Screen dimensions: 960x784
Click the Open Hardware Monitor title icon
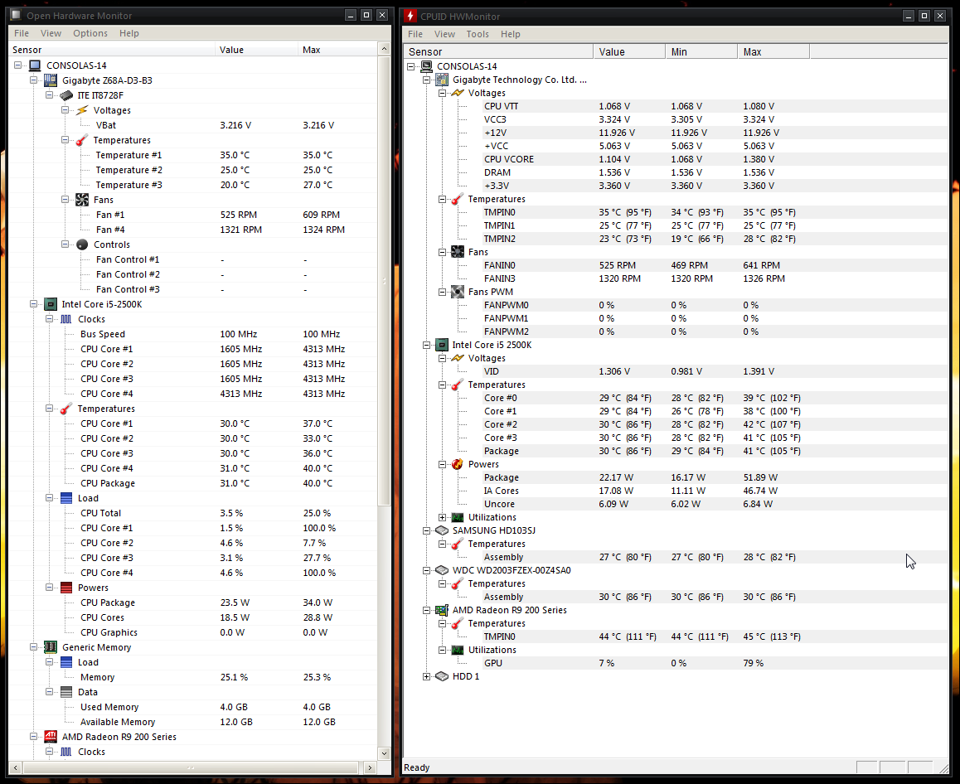point(16,15)
